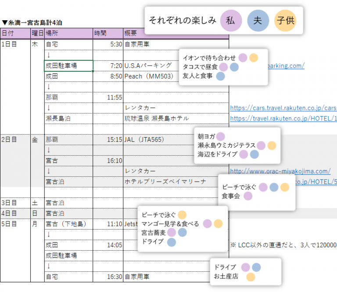Click the purple 私 circle in the legend

coord(230,20)
